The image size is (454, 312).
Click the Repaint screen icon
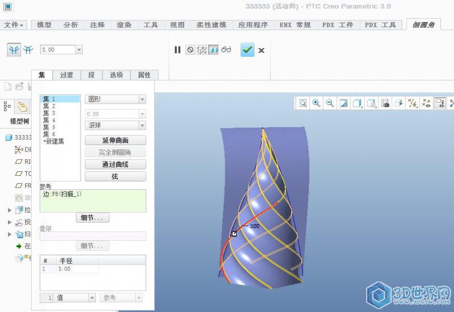[x=343, y=103]
